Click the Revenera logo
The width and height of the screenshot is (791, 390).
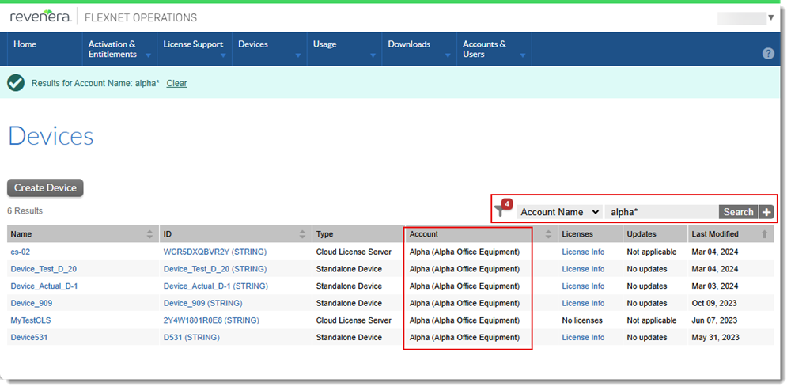pos(40,17)
